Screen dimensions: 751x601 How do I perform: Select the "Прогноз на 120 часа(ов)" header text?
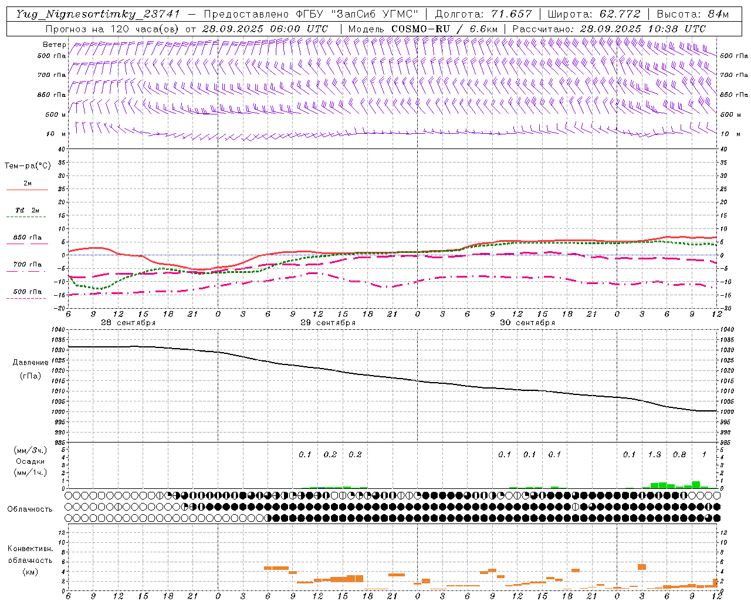pos(114,29)
